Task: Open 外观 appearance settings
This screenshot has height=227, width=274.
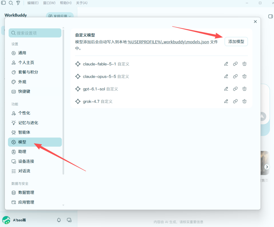Action: point(35,82)
